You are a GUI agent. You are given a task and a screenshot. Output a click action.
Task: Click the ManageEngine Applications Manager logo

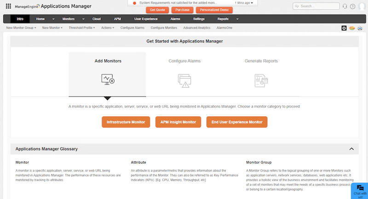tap(53, 6)
